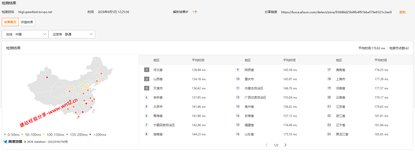
Task: Click the 平均时间:170.63 ms summary
Action: pos(372,48)
